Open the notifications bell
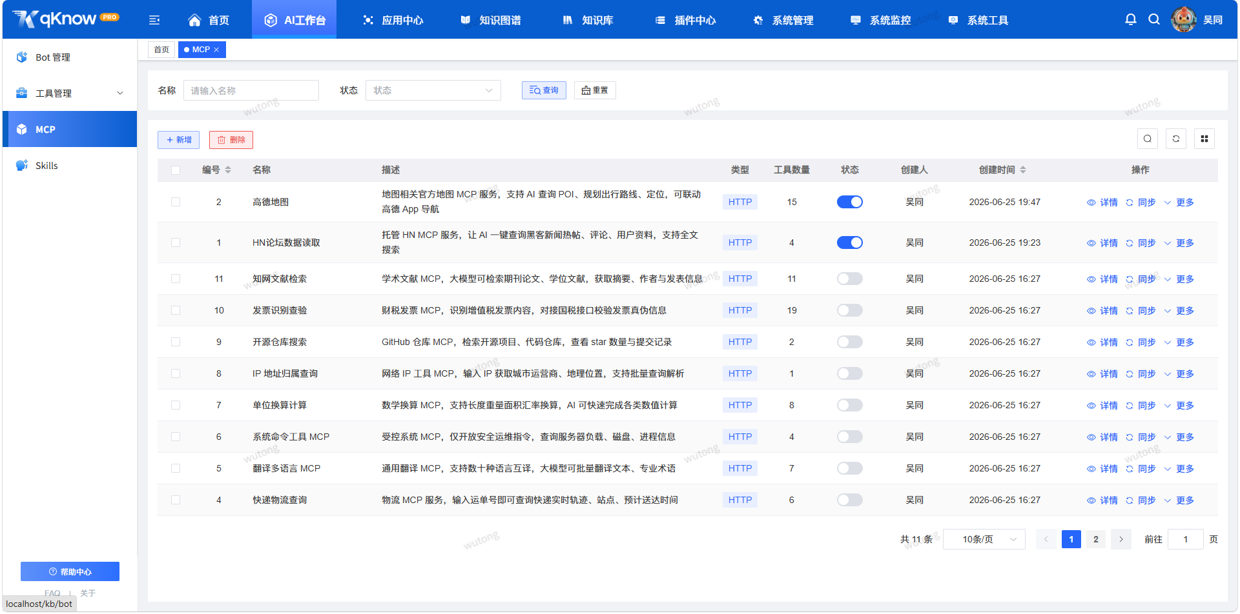 (1131, 19)
